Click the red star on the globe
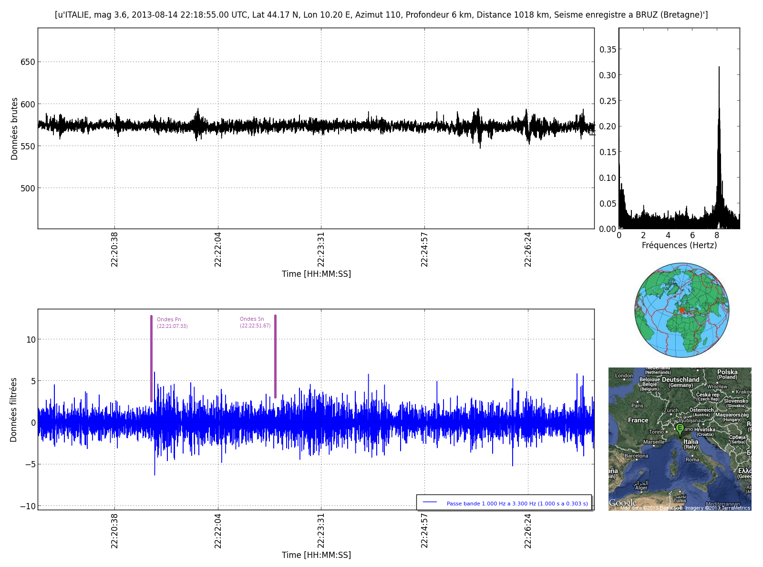This screenshot has width=763, height=567. (x=682, y=310)
